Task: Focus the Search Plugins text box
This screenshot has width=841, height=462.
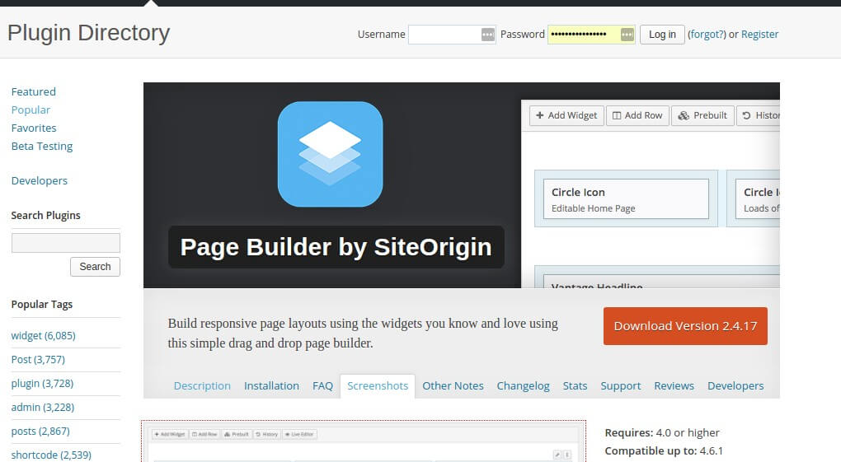Action: tap(65, 243)
